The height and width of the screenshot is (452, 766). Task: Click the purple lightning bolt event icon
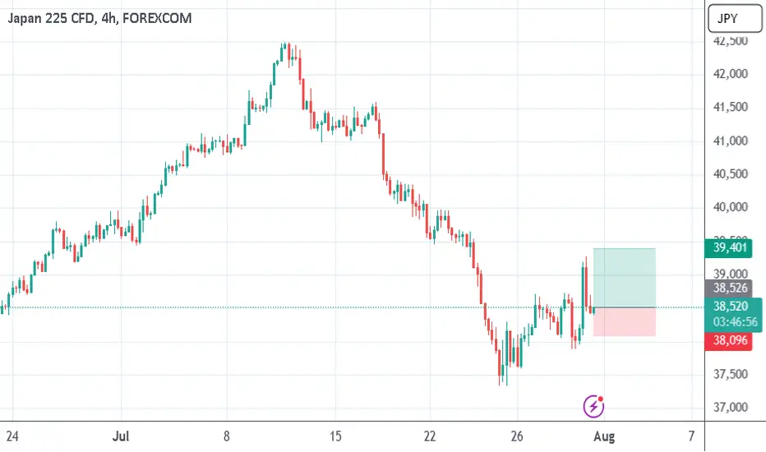[x=593, y=406]
